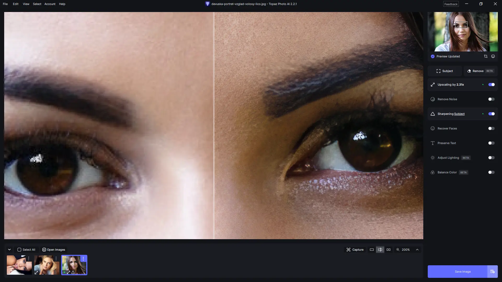This screenshot has width=502, height=282.
Task: Open the View menu
Action: [x=26, y=4]
